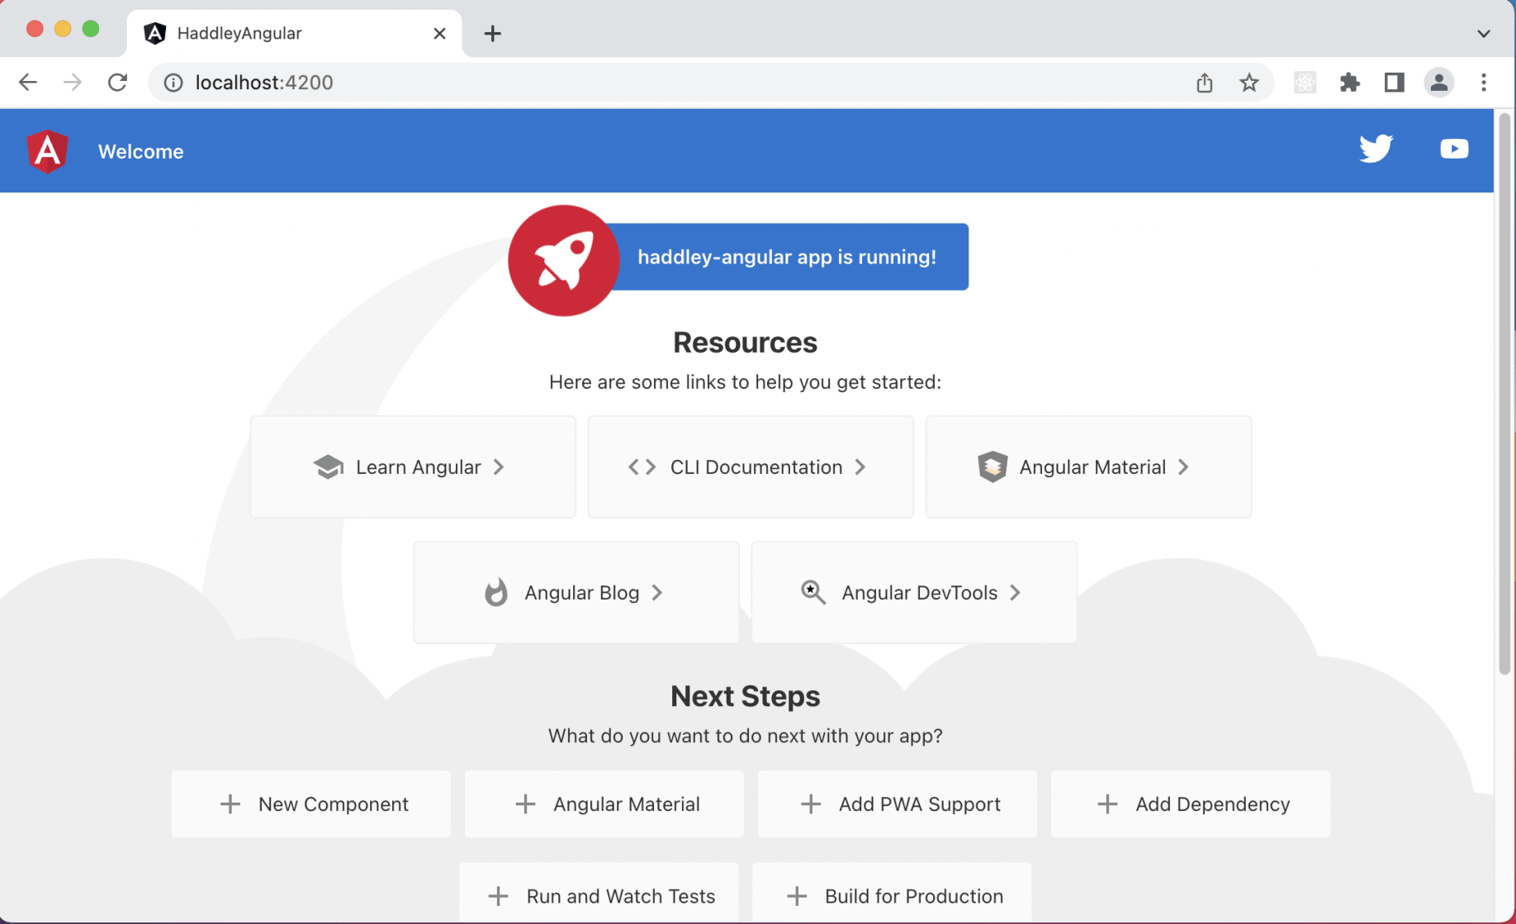Click the share page icon in address bar
The image size is (1516, 924).
[1204, 83]
